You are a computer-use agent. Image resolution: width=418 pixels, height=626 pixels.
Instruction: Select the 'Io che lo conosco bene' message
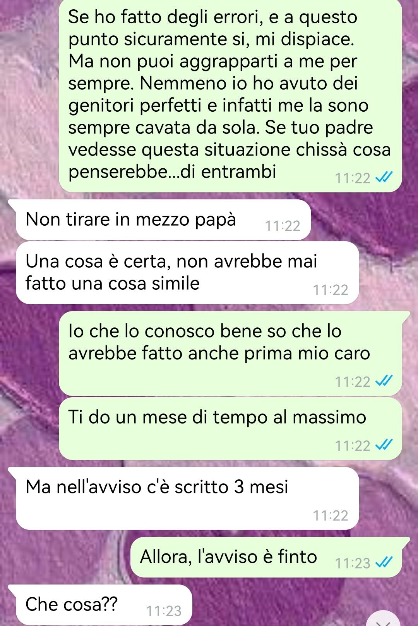coord(230,353)
